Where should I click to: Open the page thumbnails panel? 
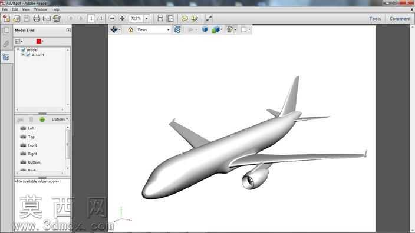[6, 31]
